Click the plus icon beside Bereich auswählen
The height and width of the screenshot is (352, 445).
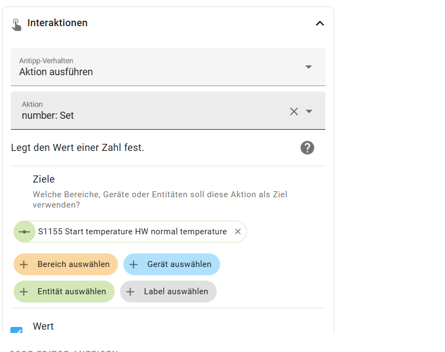[x=24, y=264]
